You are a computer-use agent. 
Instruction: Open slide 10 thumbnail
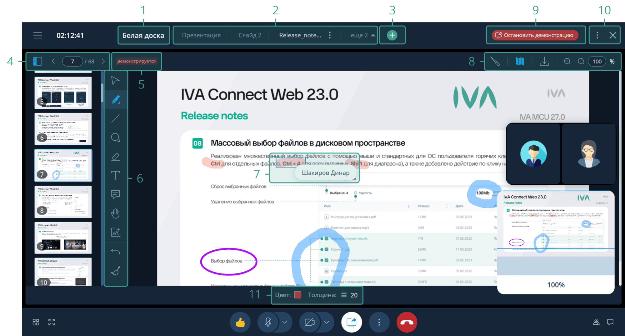[63, 272]
